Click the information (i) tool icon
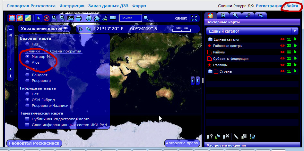The height and width of the screenshot is (151, 304). (x=89, y=18)
